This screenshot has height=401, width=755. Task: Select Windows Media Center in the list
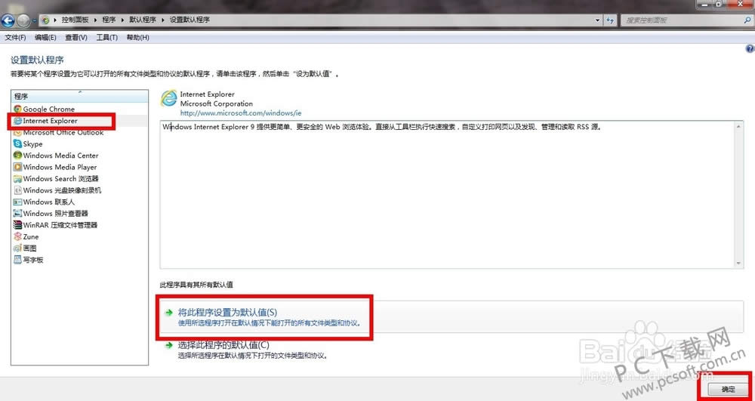60,156
